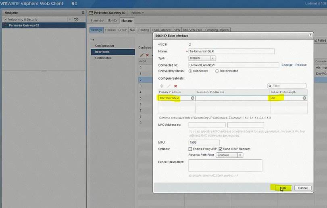The width and height of the screenshot is (327, 208).
Task: Clear the Subnet Prefix Length value
Action: pyautogui.click(x=304, y=98)
